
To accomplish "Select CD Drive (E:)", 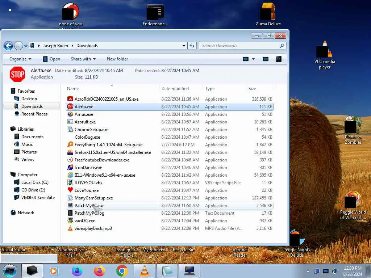I will 30,190.
